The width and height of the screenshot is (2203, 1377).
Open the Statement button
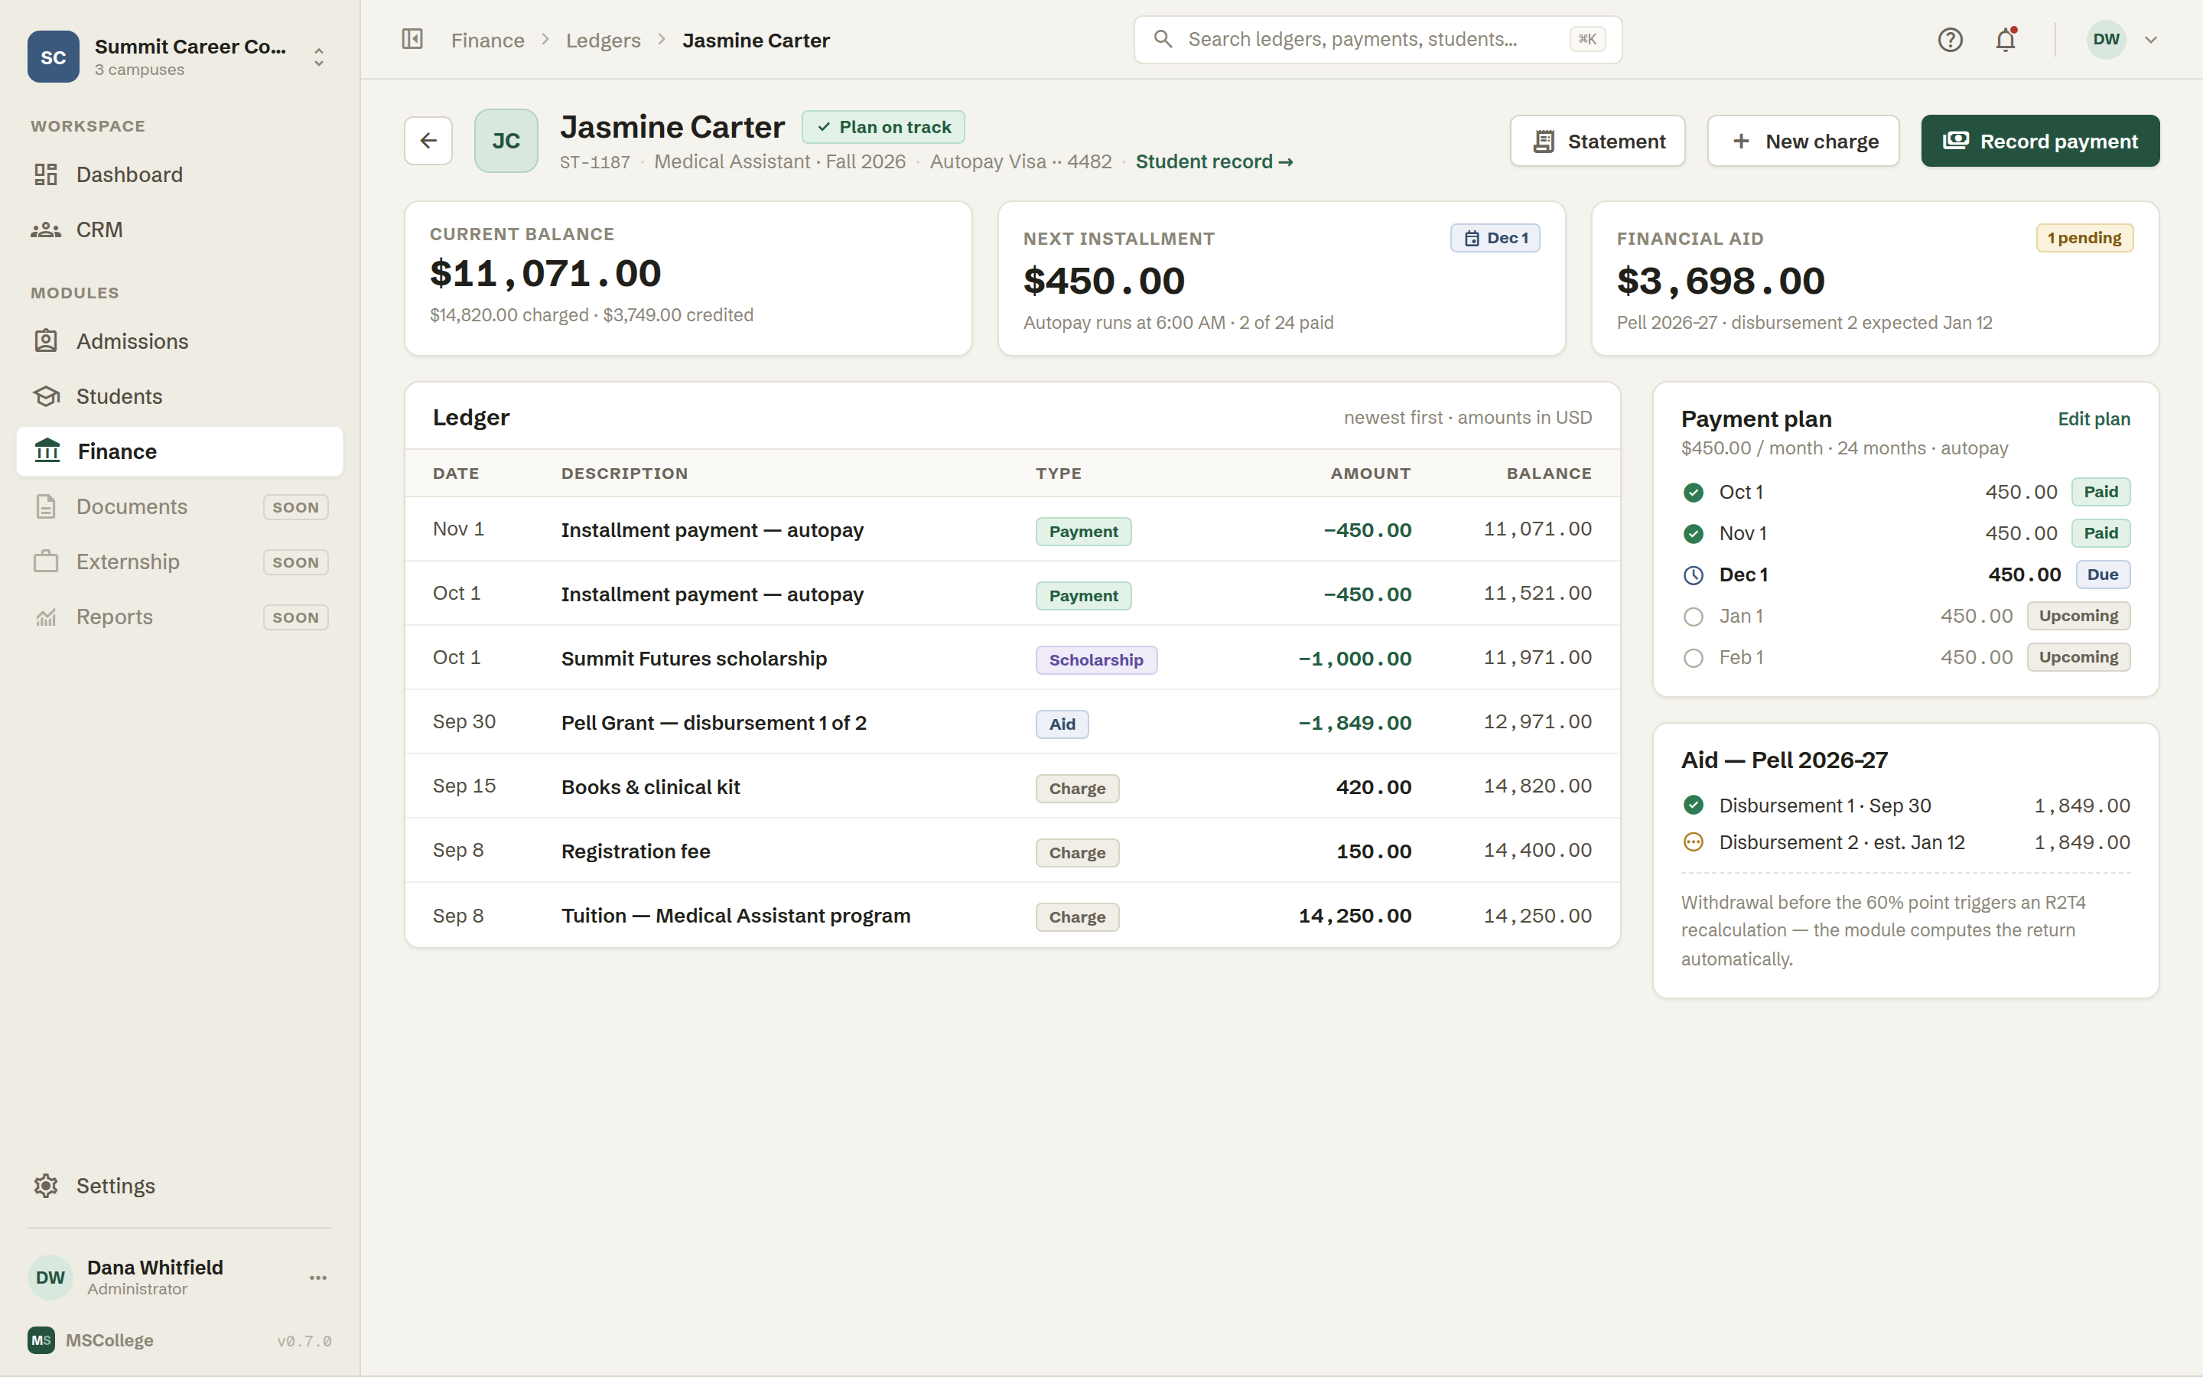[1598, 142]
